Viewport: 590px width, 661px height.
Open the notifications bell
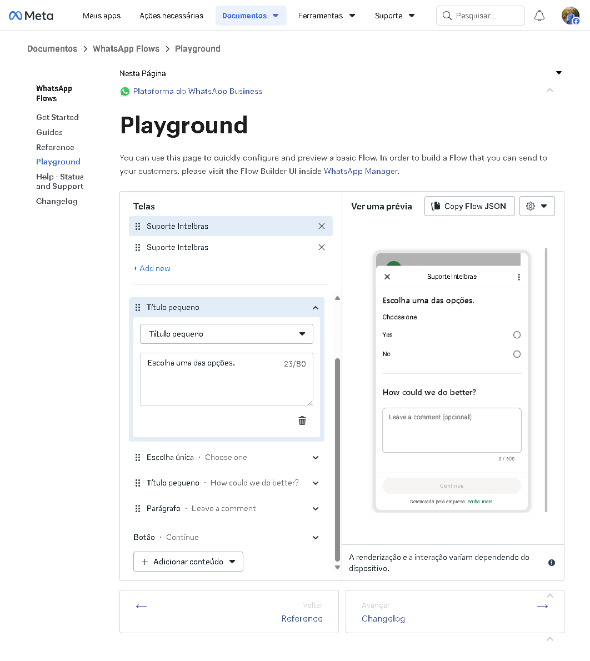[539, 16]
